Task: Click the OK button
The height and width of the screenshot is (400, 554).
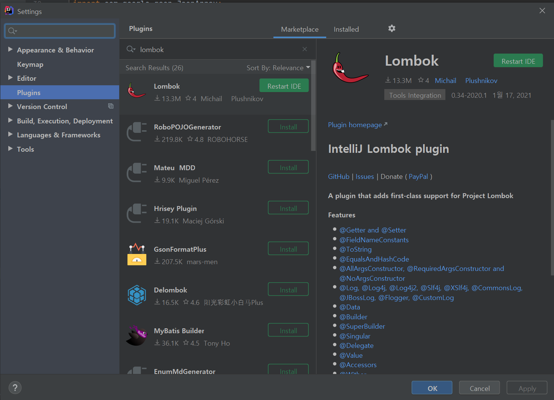Action: tap(432, 388)
